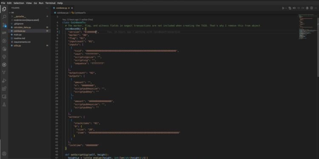This screenshot has height=159, width=319.
Task: Open the Run menu
Action: click(41, 3)
